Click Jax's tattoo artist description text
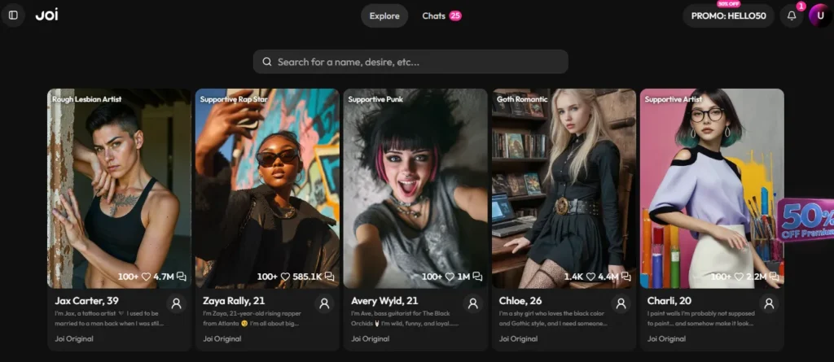This screenshot has width=834, height=362. pyautogui.click(x=109, y=318)
